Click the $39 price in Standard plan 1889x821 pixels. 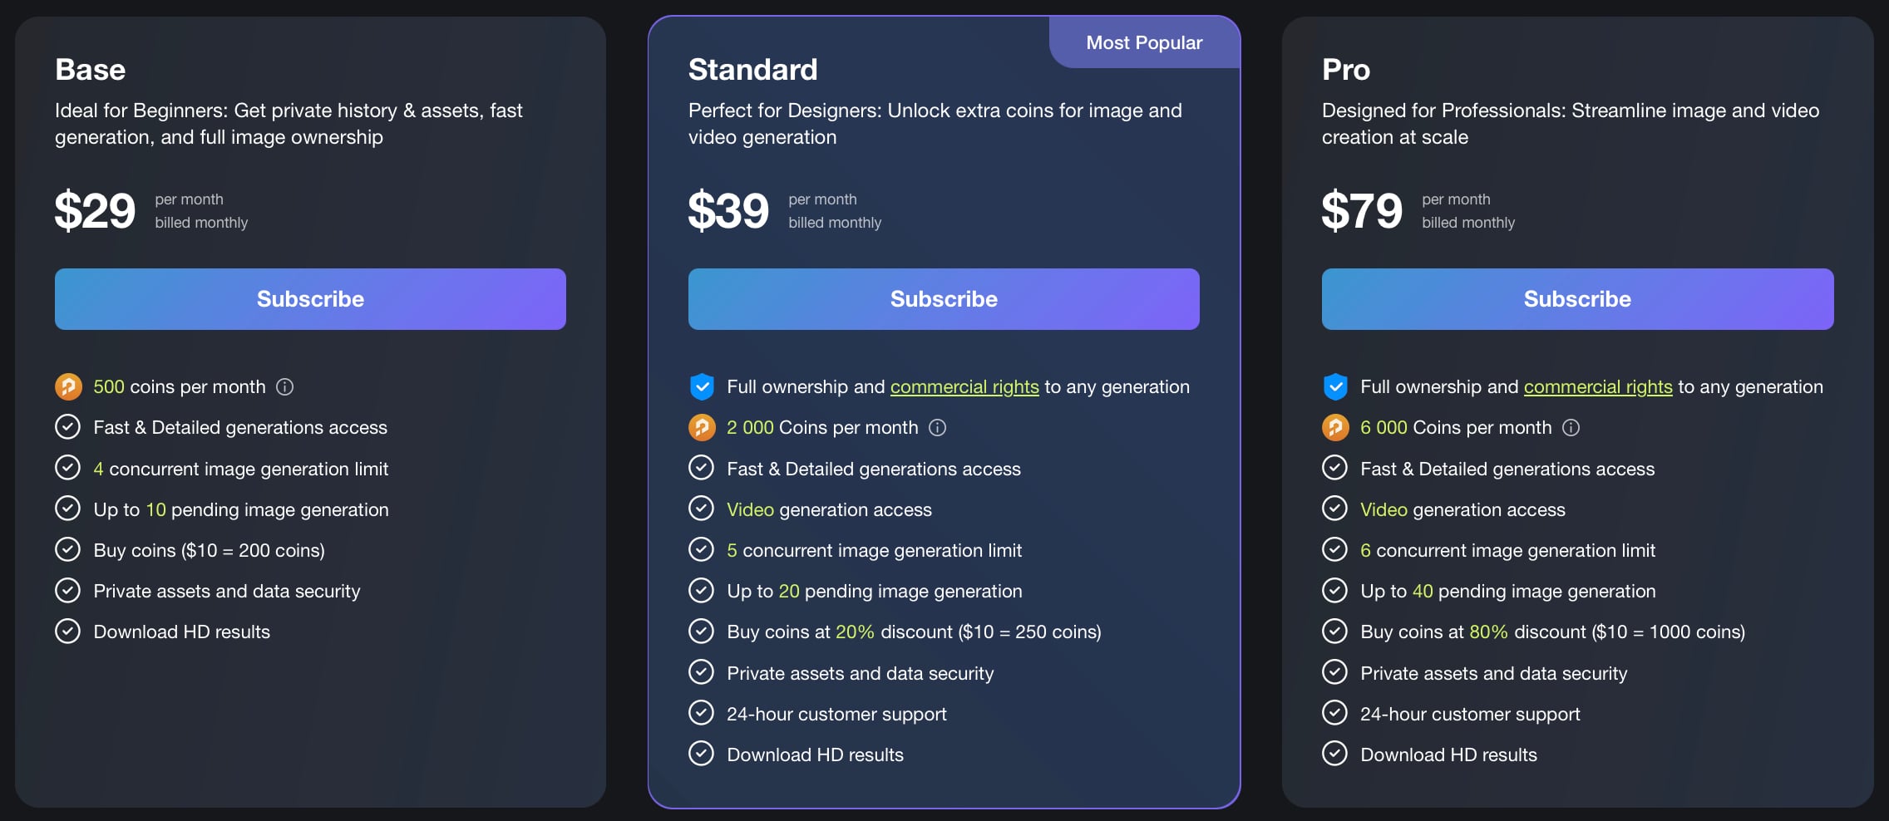(728, 210)
